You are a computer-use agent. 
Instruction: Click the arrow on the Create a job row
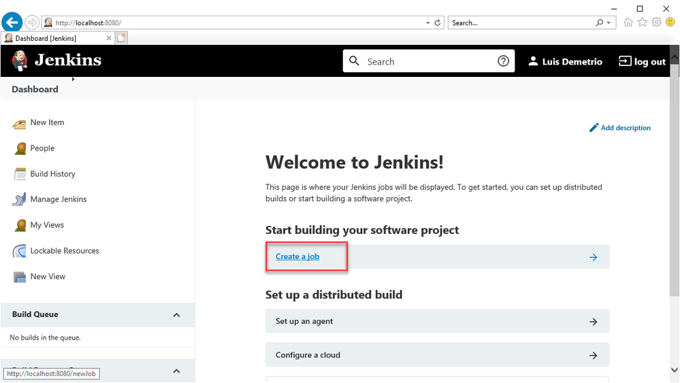[594, 257]
